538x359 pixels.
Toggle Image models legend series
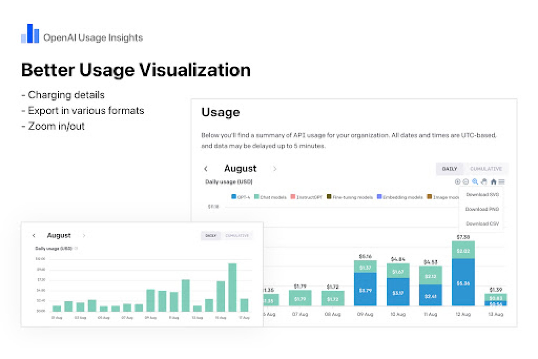coord(443,197)
